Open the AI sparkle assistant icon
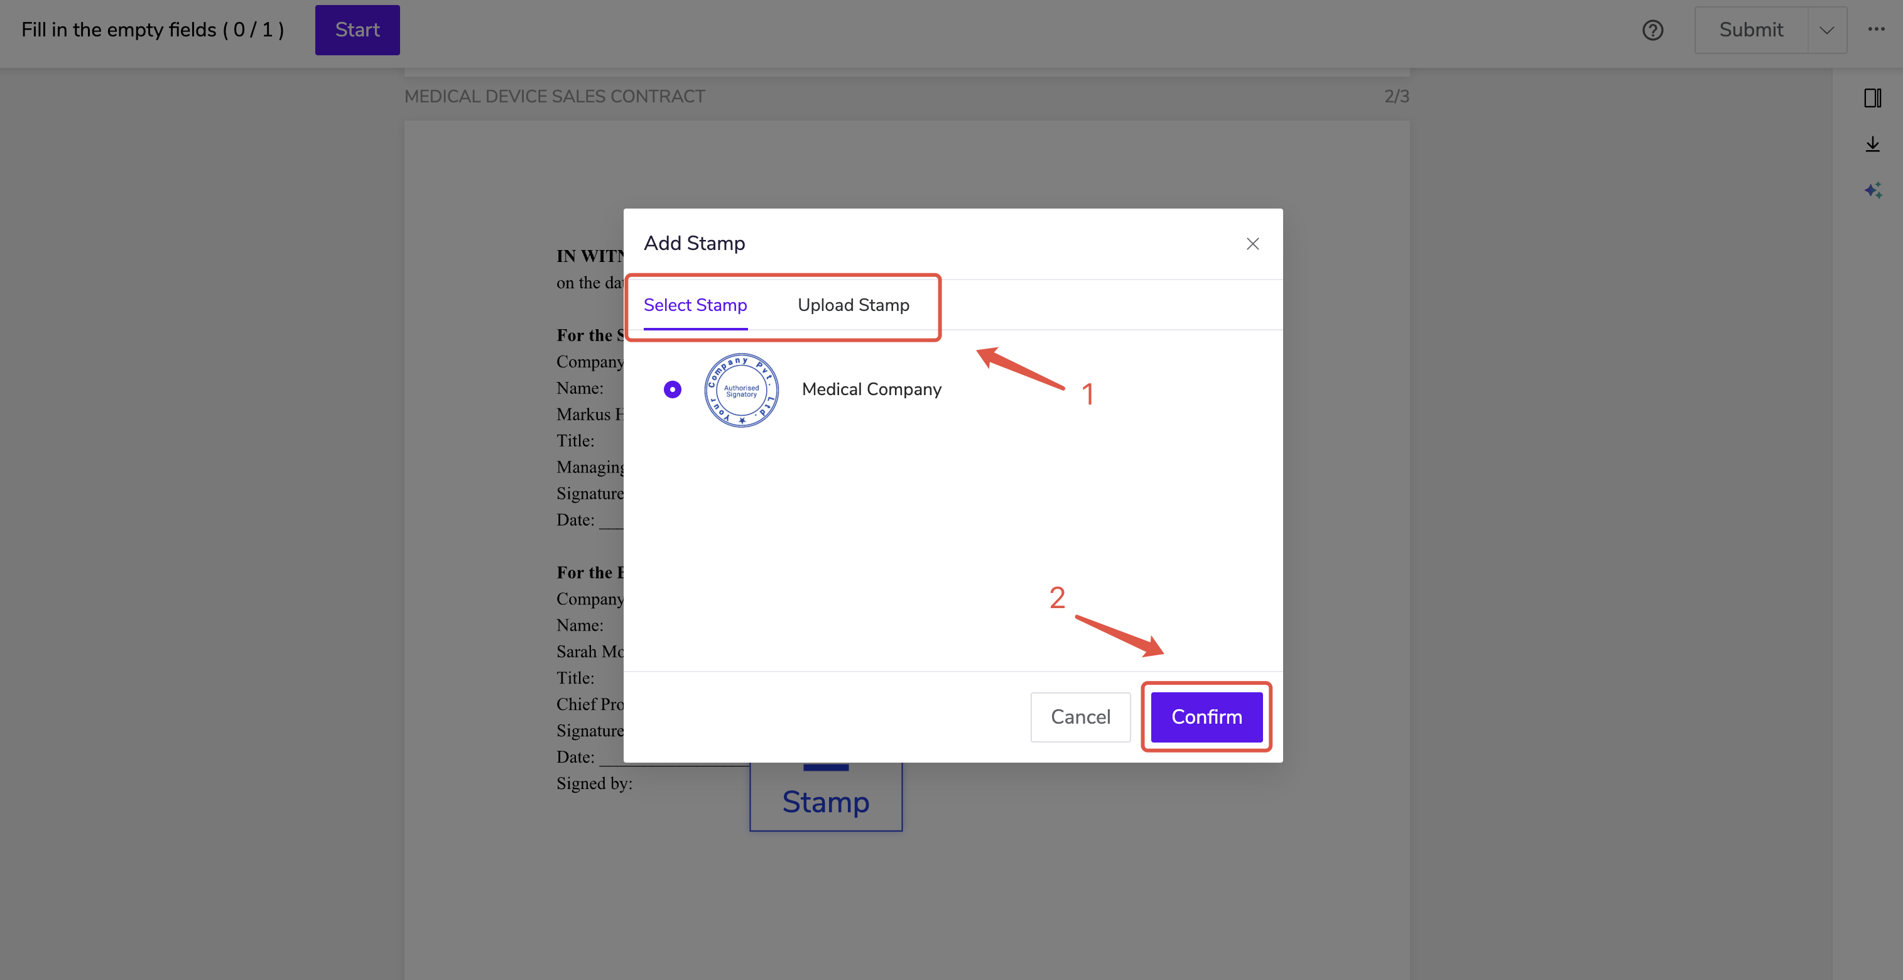1903x980 pixels. (x=1872, y=191)
